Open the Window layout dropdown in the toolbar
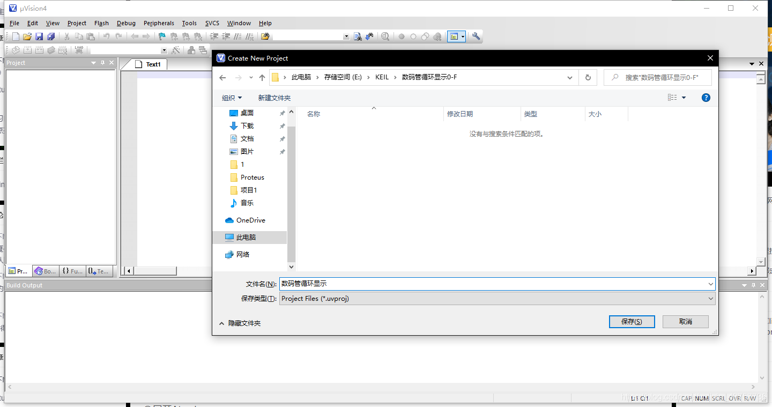 coord(463,36)
